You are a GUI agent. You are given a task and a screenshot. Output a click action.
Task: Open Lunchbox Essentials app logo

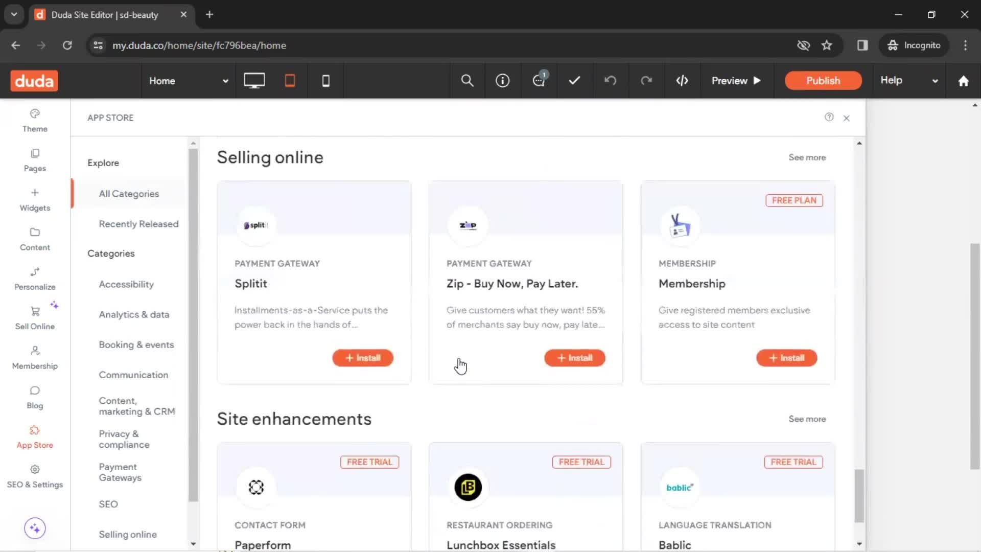tap(468, 487)
